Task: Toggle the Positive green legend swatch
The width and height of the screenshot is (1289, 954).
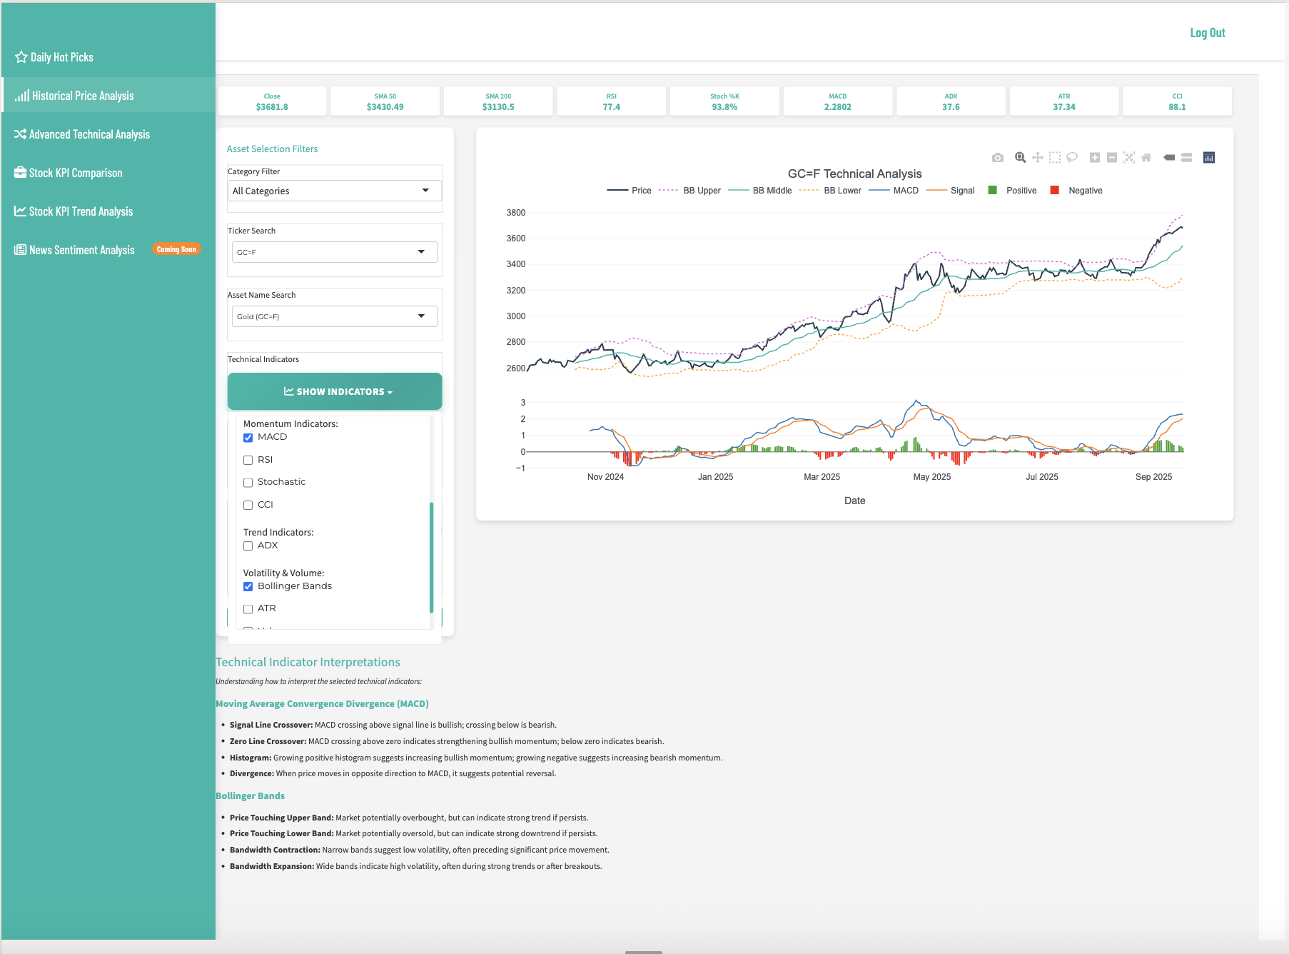Action: 992,191
